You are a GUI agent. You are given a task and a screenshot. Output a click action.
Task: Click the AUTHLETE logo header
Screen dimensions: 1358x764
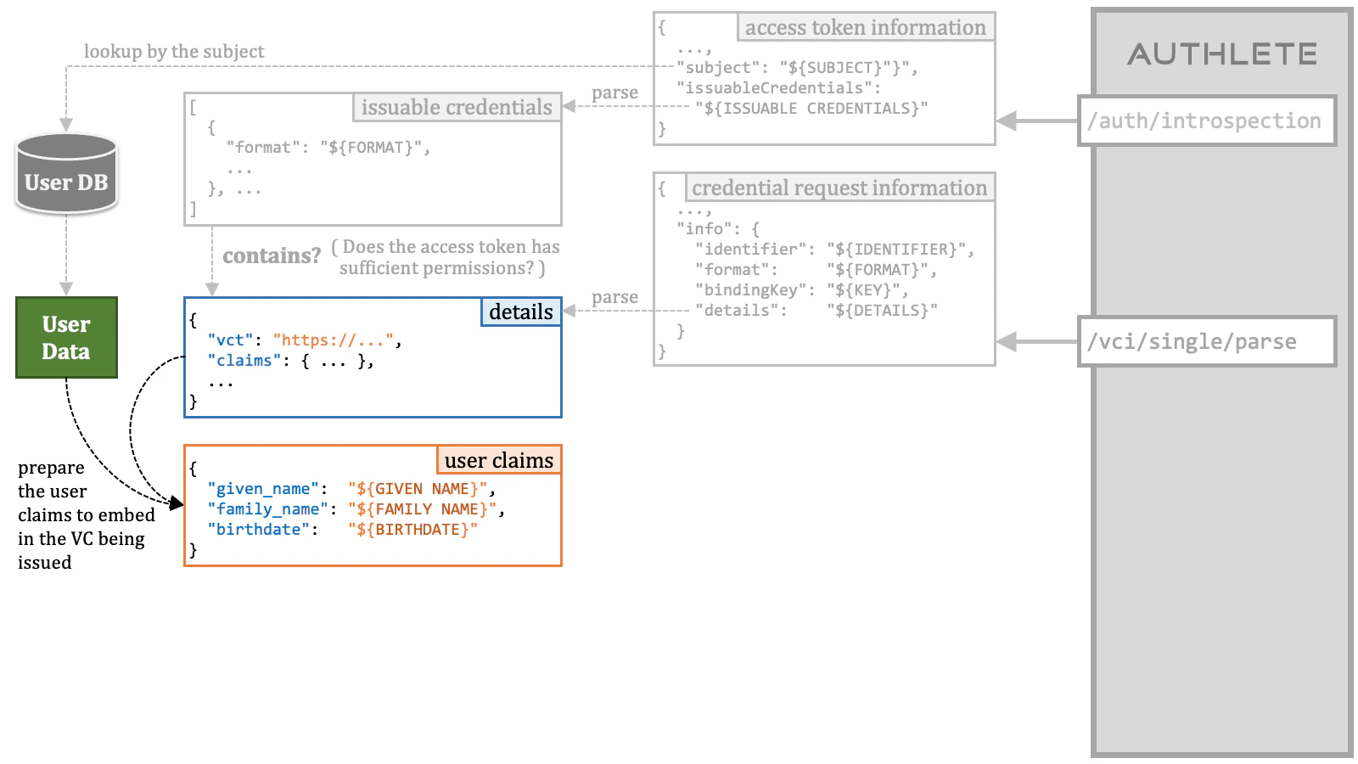pyautogui.click(x=1223, y=54)
